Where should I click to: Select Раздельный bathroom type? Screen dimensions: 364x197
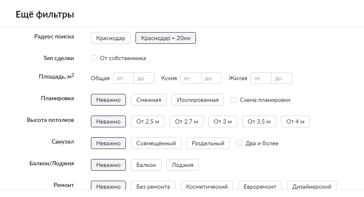208,143
